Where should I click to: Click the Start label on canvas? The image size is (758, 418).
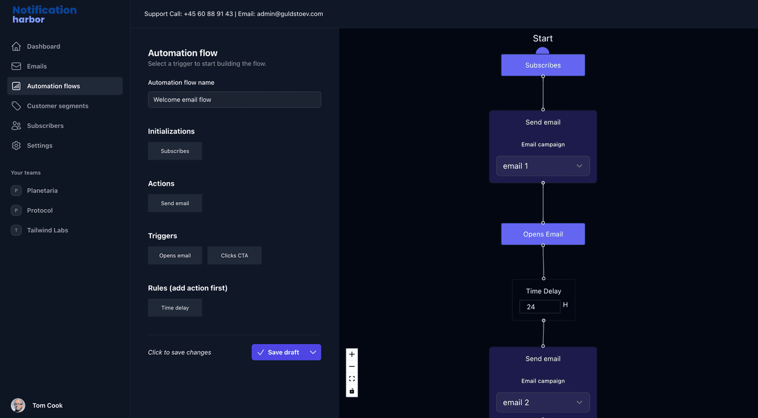[542, 38]
